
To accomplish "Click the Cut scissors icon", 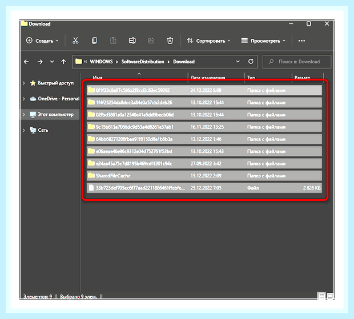I will (75, 41).
